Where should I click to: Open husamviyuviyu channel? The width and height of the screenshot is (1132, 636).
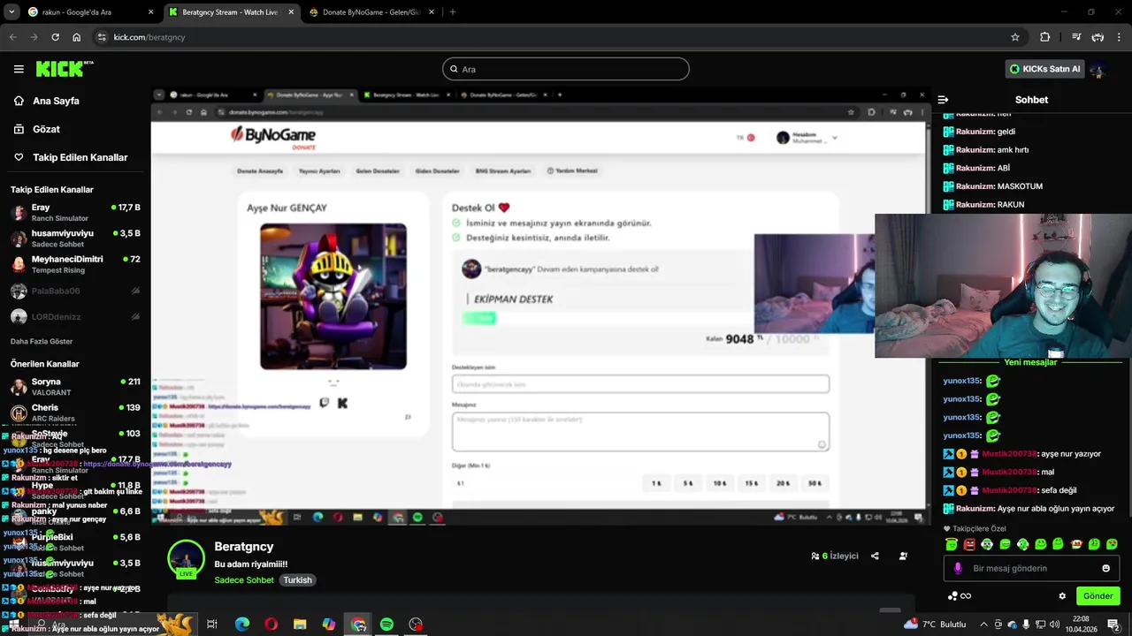pyautogui.click(x=74, y=238)
